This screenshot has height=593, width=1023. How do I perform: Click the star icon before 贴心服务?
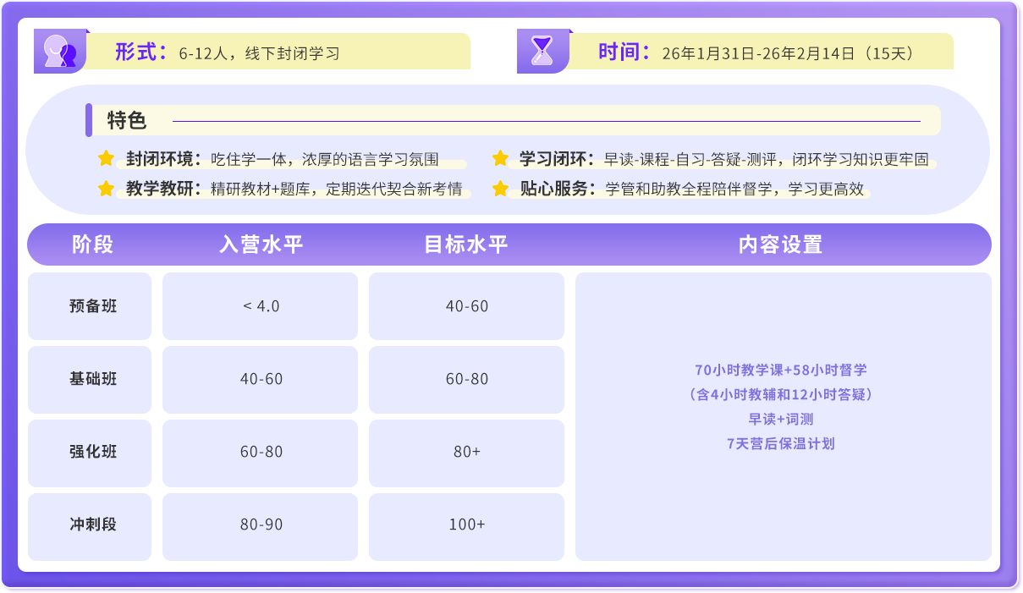pyautogui.click(x=500, y=189)
